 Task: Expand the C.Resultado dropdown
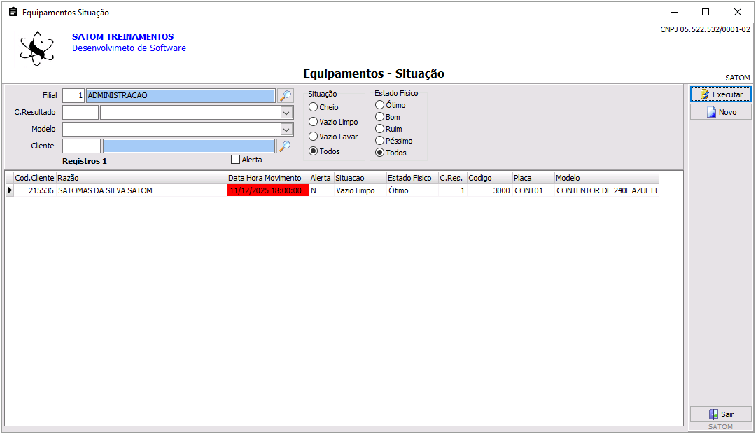(x=286, y=113)
